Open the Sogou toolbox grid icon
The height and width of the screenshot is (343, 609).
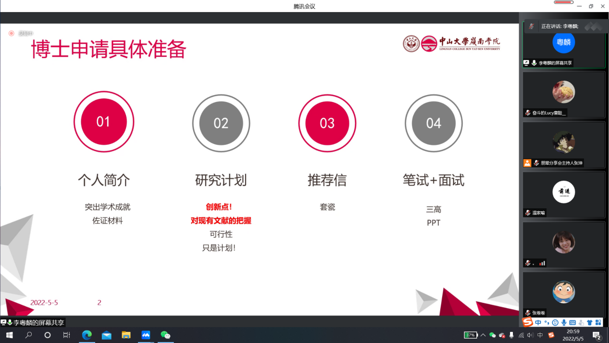pyautogui.click(x=598, y=323)
